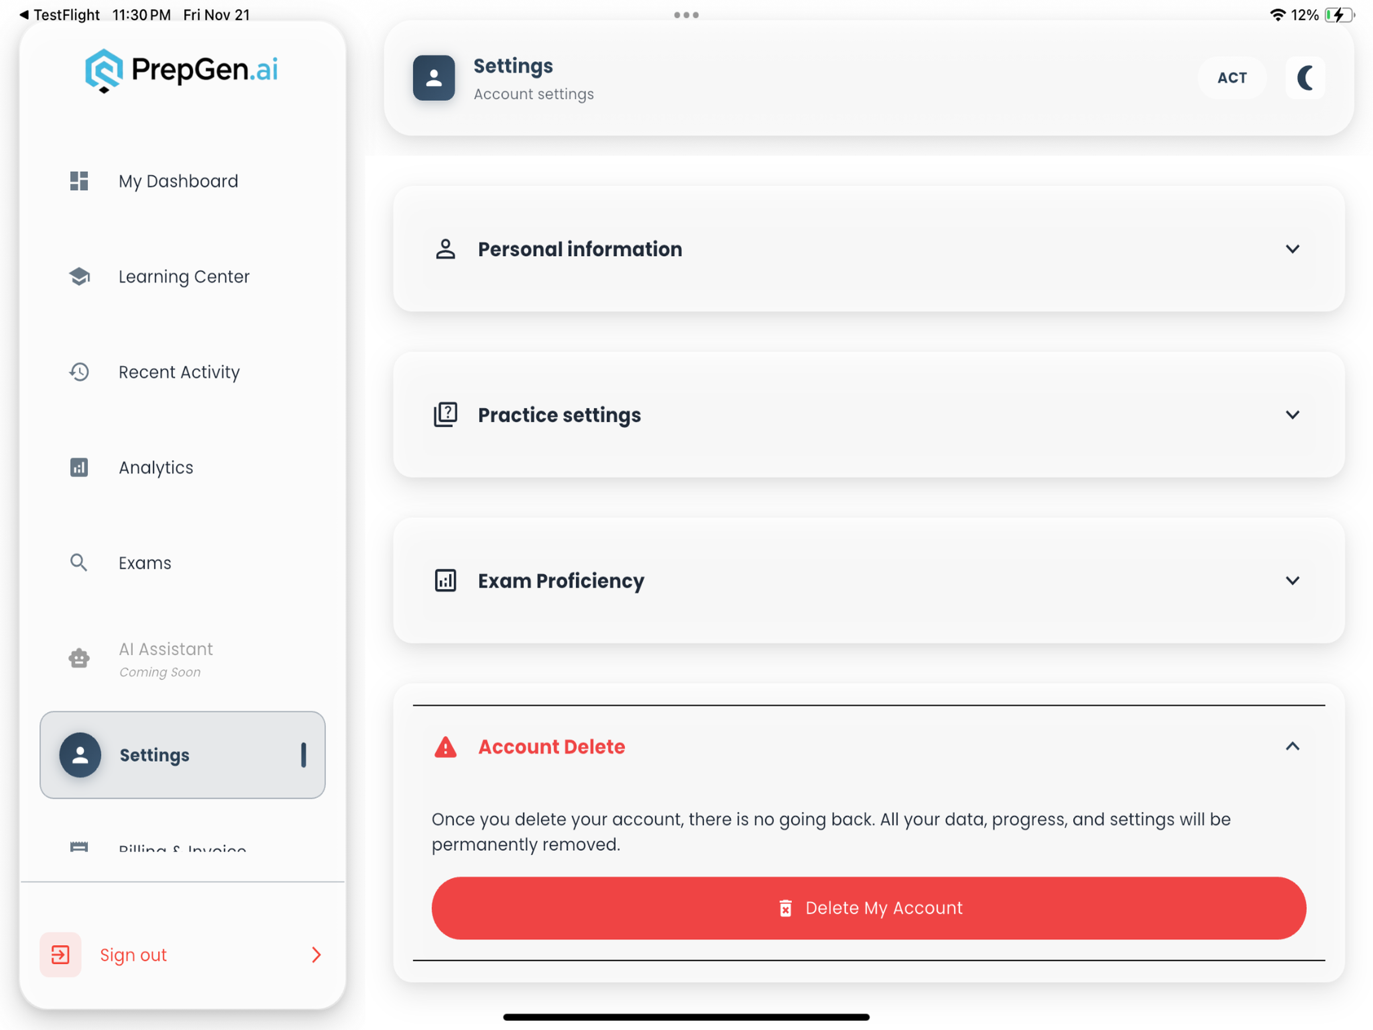Click the Account Delete heading
1373x1030 pixels.
551,747
